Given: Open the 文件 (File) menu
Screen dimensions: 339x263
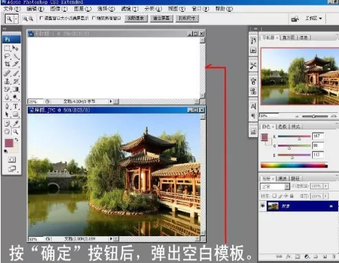Looking at the screenshot, I should tap(12, 9).
